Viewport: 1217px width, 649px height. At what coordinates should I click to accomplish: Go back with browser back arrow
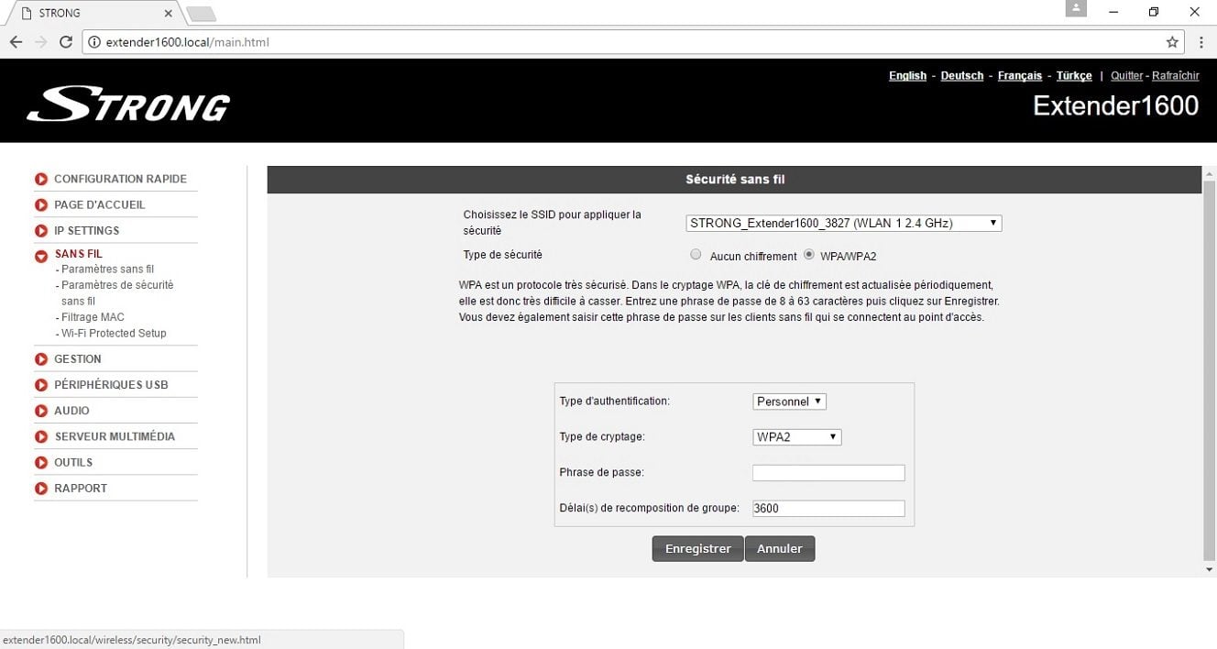tap(16, 42)
